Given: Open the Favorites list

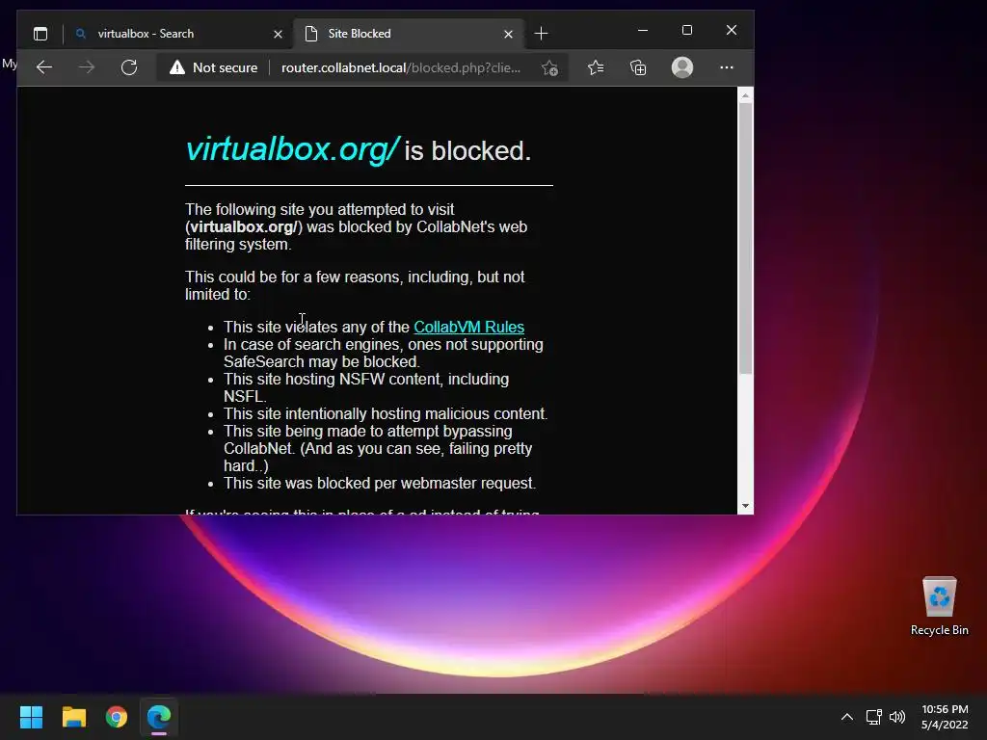Looking at the screenshot, I should [x=596, y=67].
